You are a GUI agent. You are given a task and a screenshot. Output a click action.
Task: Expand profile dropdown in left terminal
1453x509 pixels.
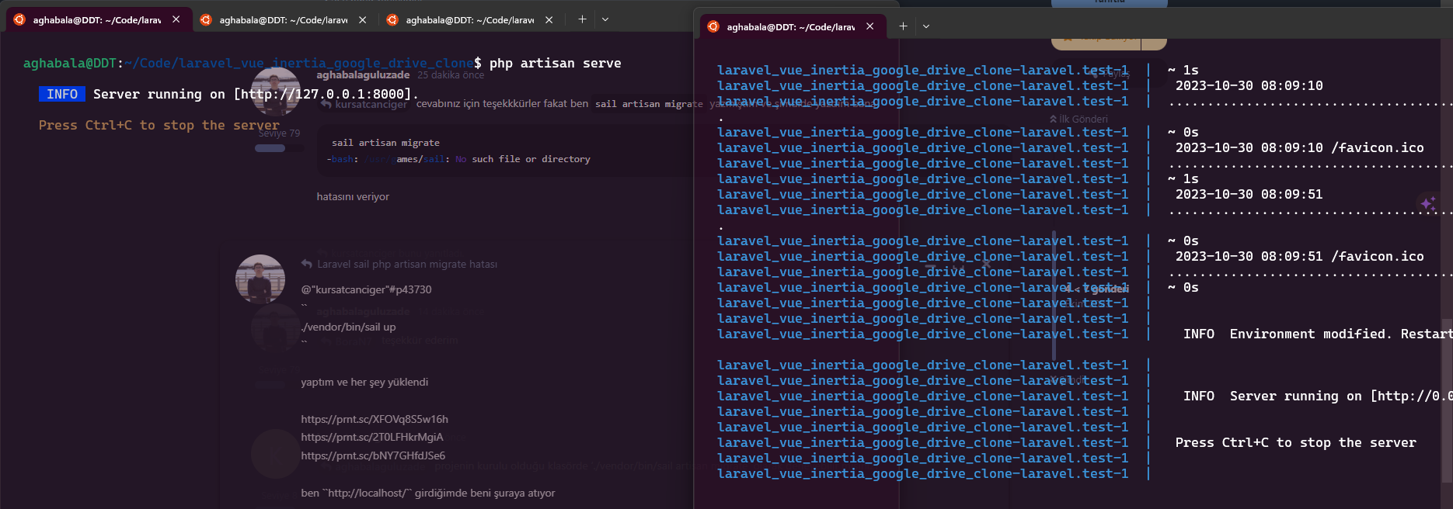tap(605, 19)
